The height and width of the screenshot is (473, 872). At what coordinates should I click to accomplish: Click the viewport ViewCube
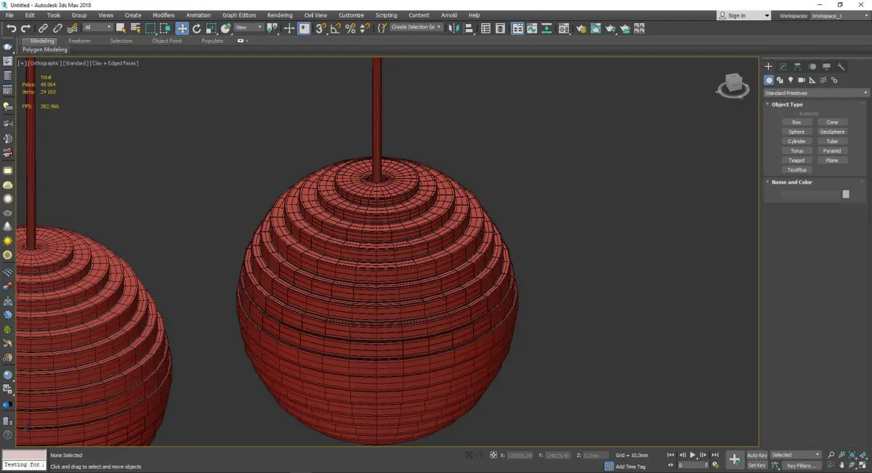(733, 85)
